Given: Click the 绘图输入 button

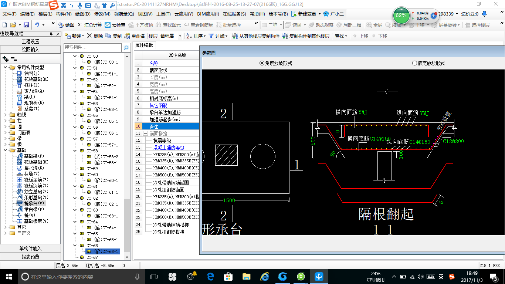Looking at the screenshot, I should (30, 49).
